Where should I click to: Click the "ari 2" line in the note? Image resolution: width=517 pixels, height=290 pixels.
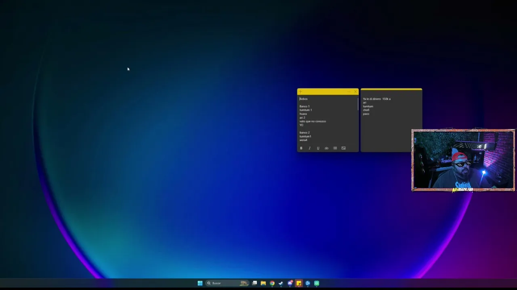pos(303,118)
